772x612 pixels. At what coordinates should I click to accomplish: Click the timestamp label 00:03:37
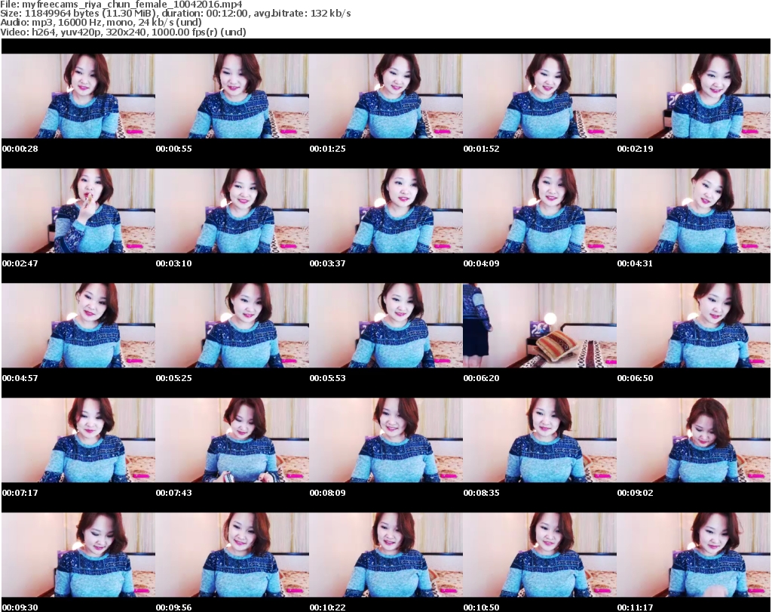[327, 263]
